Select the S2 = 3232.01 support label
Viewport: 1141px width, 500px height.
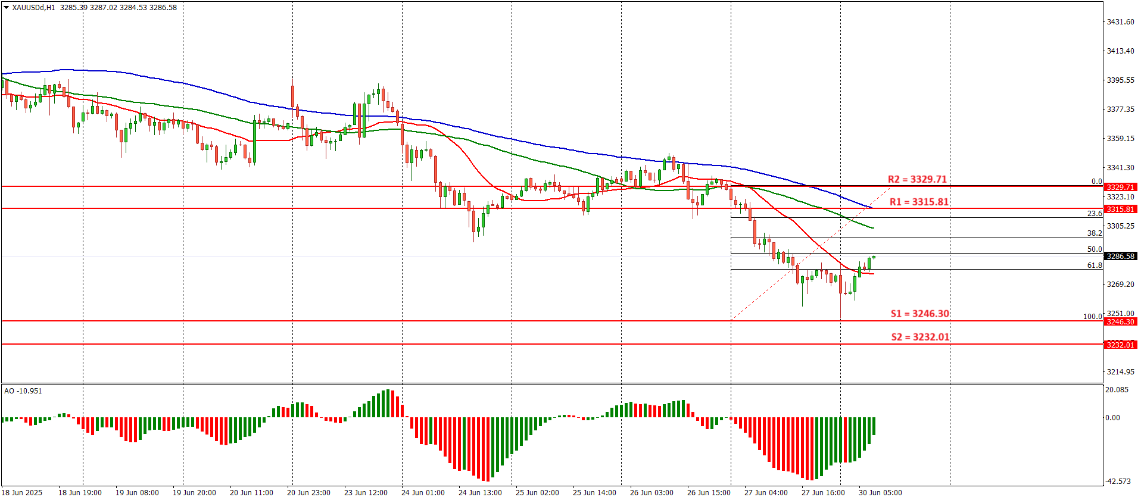919,337
